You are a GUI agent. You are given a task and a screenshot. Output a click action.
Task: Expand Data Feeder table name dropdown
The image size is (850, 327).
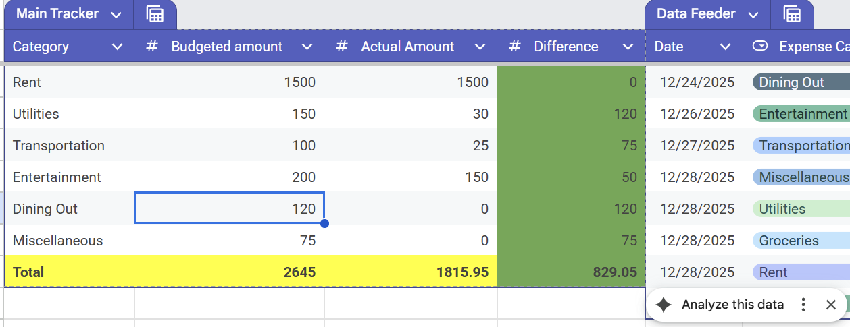pos(753,15)
